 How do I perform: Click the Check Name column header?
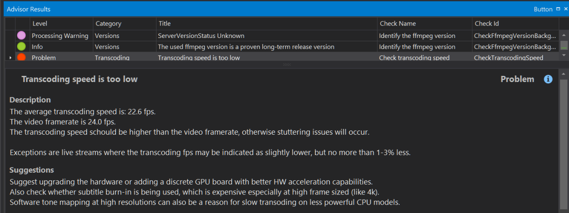click(x=397, y=23)
